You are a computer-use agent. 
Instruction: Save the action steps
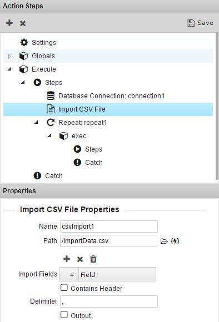pos(200,23)
